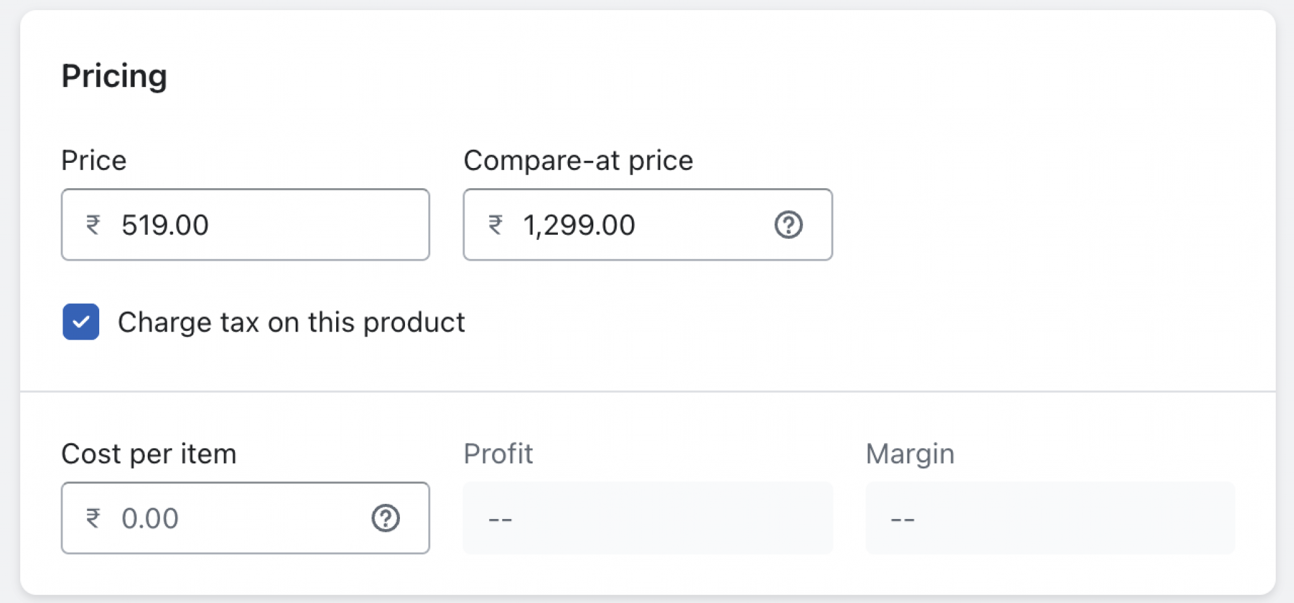Viewport: 1294px width, 603px height.
Task: Click the Compare-at price label
Action: pos(578,160)
